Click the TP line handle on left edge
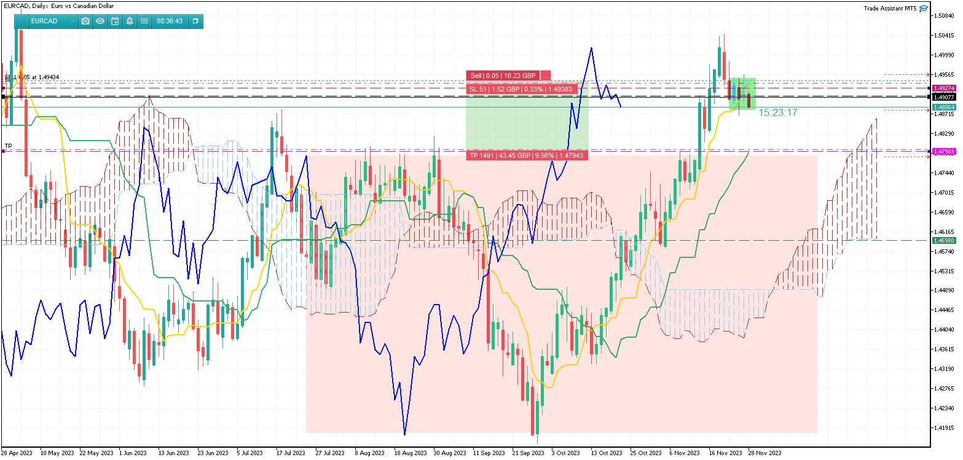 3,151
